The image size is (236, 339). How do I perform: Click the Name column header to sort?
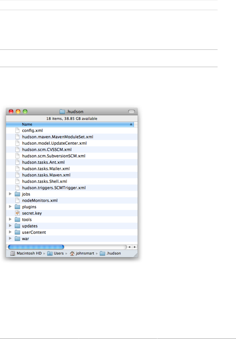click(70, 124)
